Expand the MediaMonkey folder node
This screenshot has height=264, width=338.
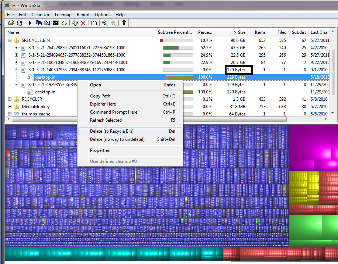10,106
